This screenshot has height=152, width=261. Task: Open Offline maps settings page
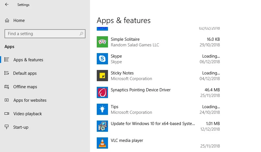(25, 87)
